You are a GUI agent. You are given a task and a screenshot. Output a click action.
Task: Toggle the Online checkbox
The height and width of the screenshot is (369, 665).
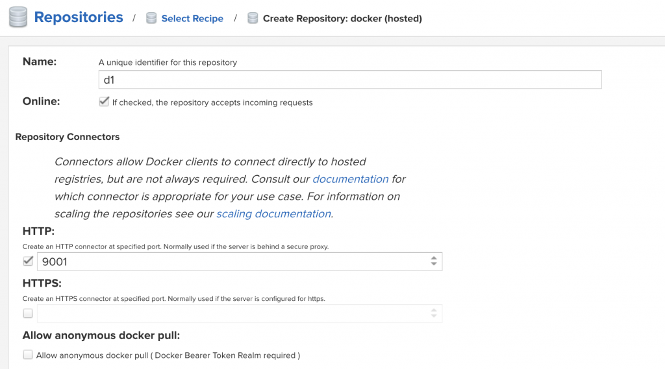pyautogui.click(x=104, y=102)
